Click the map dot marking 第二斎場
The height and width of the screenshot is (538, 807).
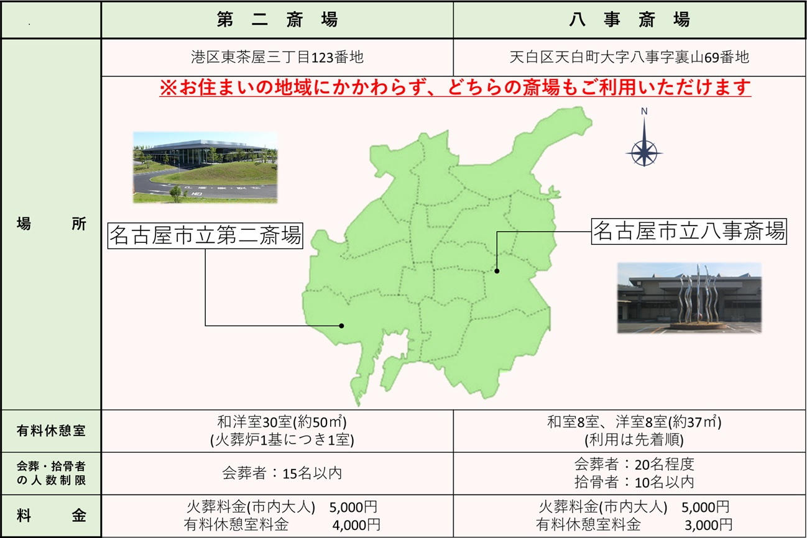tap(341, 326)
